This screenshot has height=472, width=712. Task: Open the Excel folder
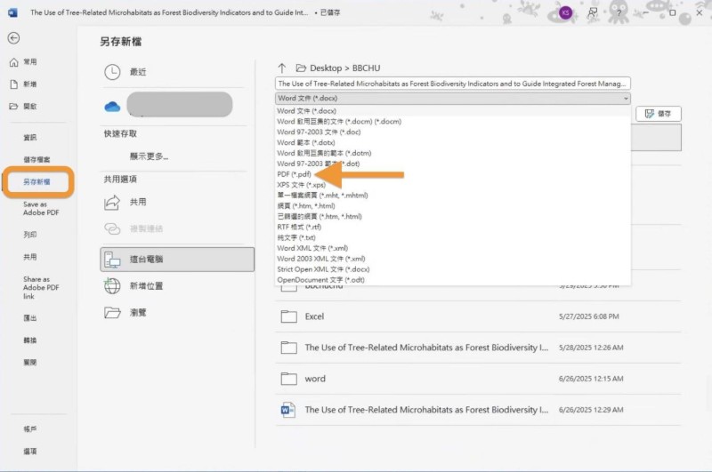tap(478, 316)
